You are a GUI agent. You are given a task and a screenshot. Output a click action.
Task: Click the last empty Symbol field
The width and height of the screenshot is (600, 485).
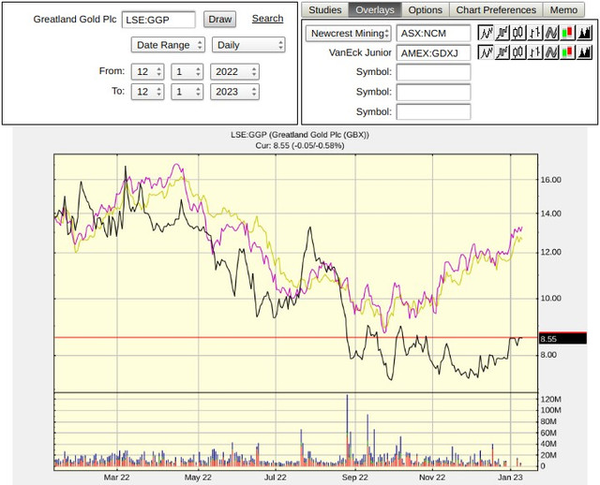433,112
